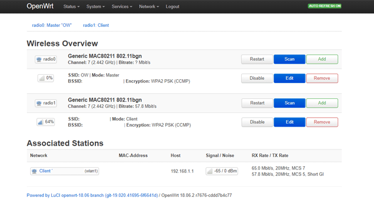
Task: Click radio1 Bitrate: 57.8 Mbit/s text
Action: pyautogui.click(x=138, y=107)
